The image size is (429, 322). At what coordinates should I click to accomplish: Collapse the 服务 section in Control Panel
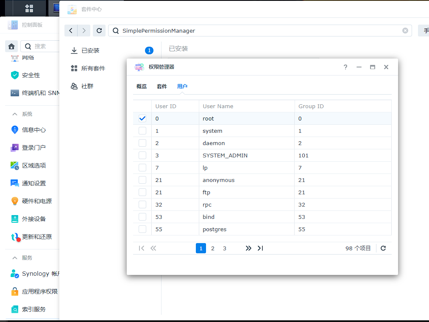[15, 258]
